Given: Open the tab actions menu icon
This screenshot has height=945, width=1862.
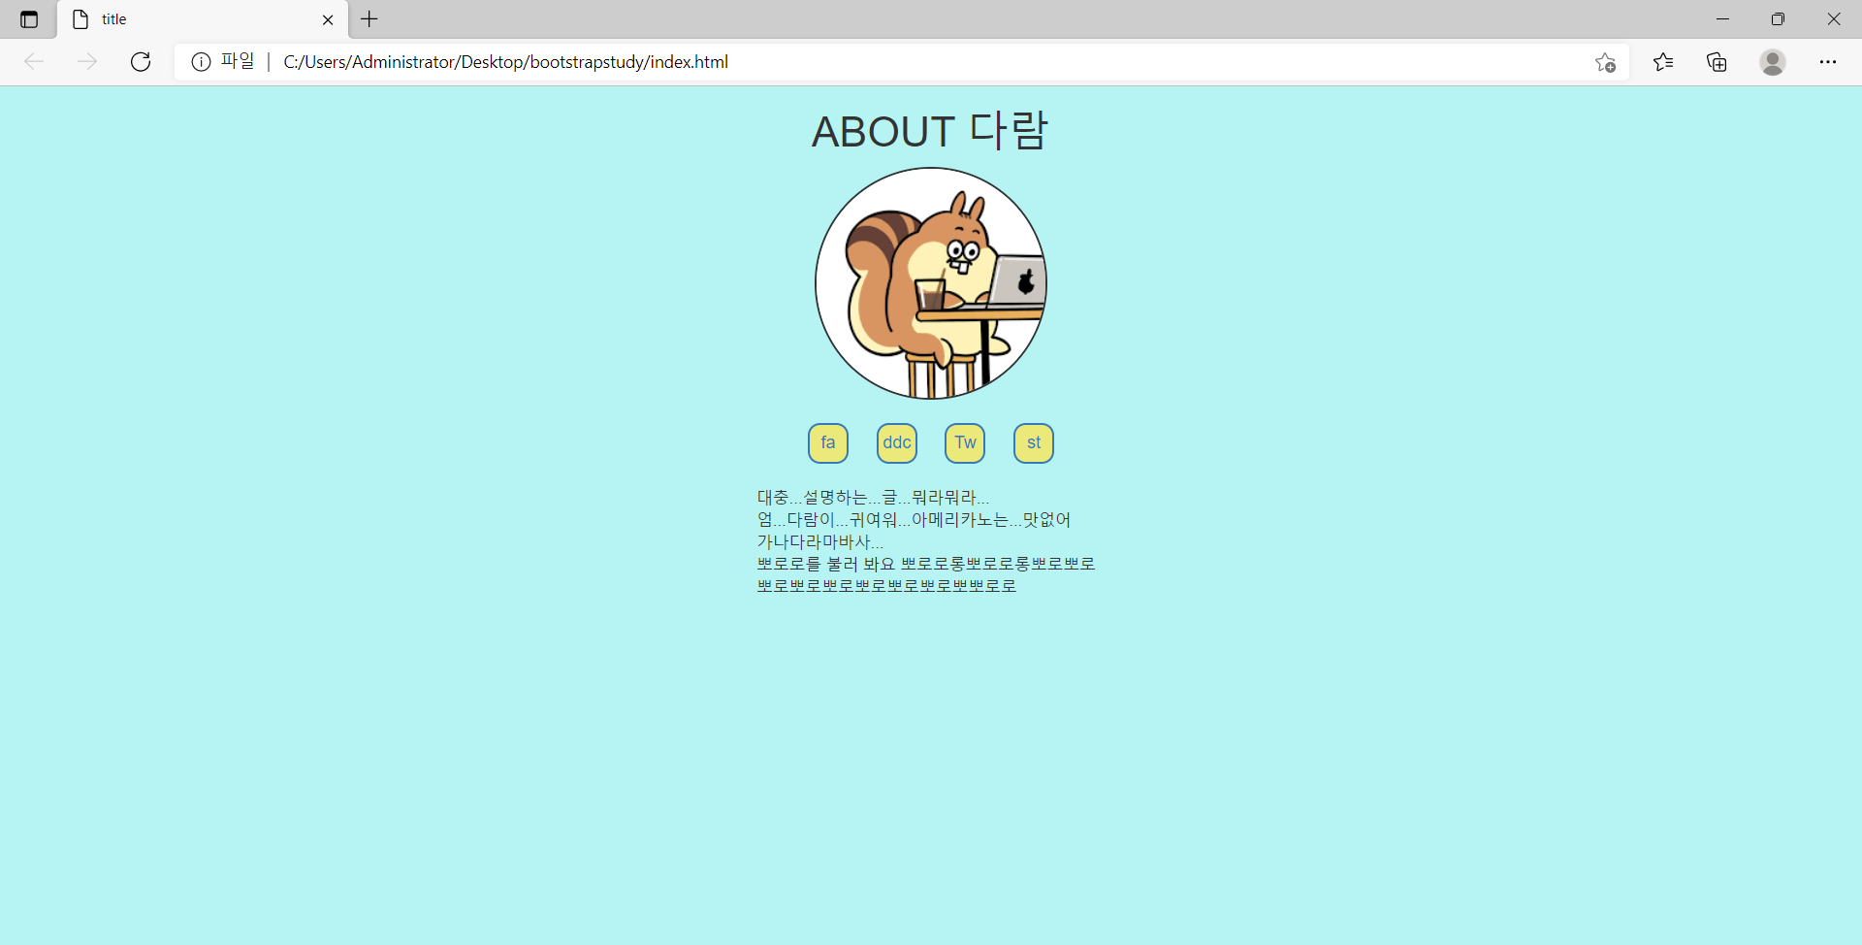Looking at the screenshot, I should pyautogui.click(x=29, y=19).
